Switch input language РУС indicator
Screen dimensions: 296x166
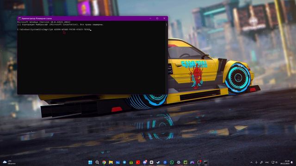267,162
